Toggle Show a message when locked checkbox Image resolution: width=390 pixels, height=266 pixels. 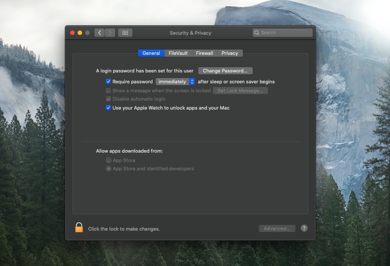pos(108,90)
